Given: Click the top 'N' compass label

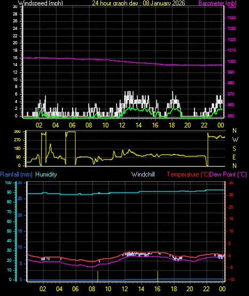Looking at the screenshot, I should pyautogui.click(x=235, y=131).
